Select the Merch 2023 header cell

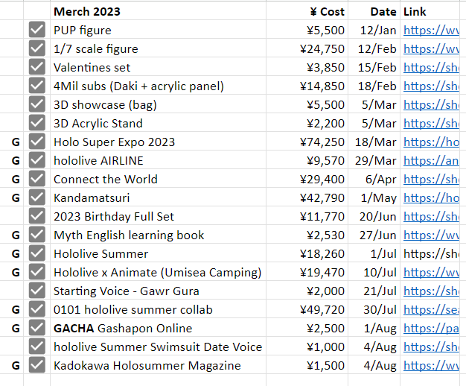87,12
